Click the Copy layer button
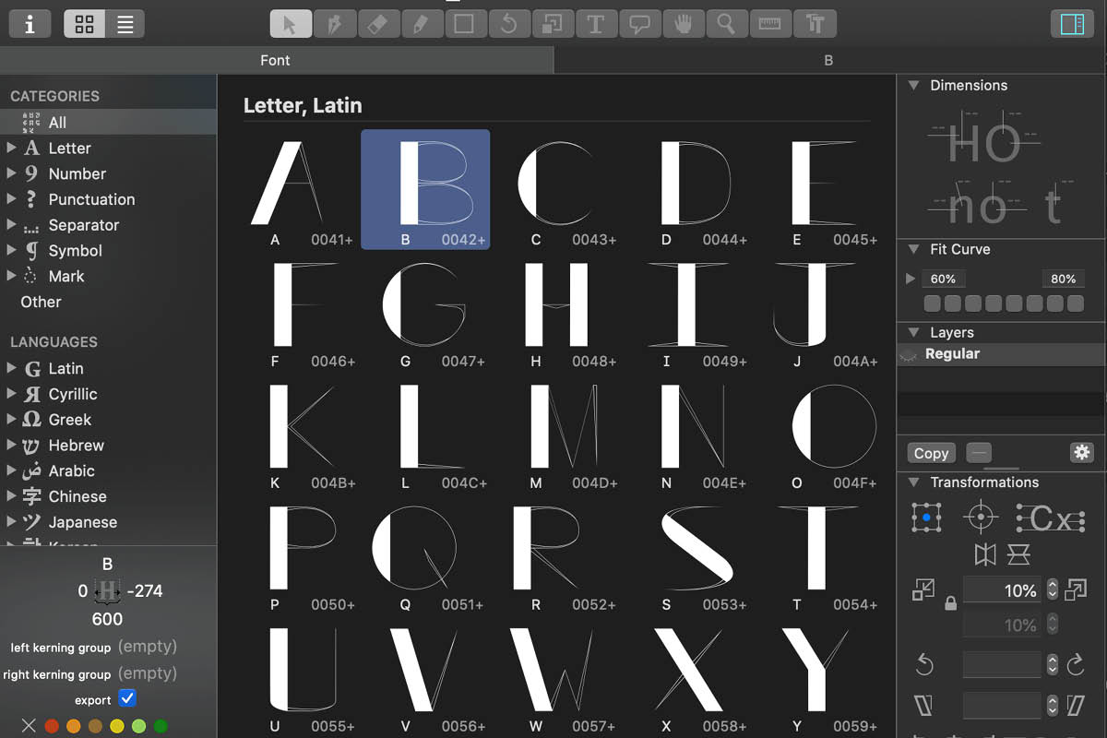1107x738 pixels. click(x=931, y=453)
